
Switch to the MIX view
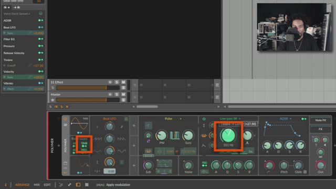[37, 185]
